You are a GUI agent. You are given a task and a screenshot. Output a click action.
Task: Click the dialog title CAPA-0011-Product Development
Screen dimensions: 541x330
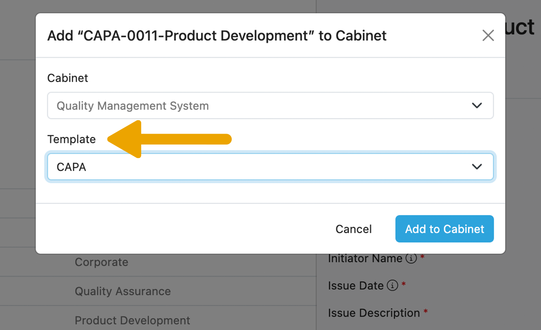point(217,36)
